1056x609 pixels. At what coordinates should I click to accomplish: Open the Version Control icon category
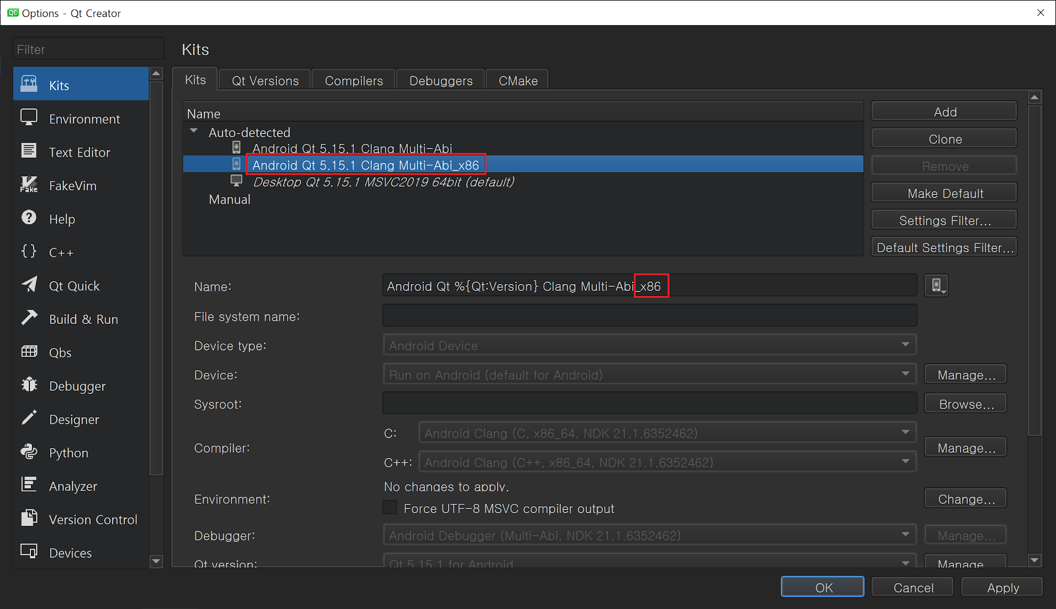click(x=29, y=518)
